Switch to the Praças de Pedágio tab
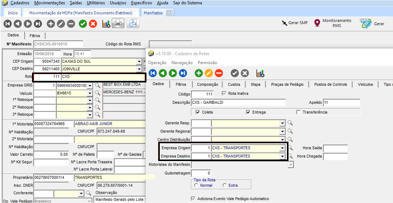393x203 pixels. coord(288,84)
